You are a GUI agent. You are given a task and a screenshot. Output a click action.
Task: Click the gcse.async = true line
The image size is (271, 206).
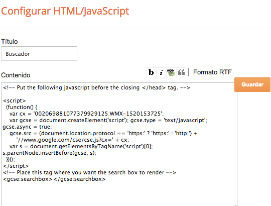pyautogui.click(x=27, y=127)
